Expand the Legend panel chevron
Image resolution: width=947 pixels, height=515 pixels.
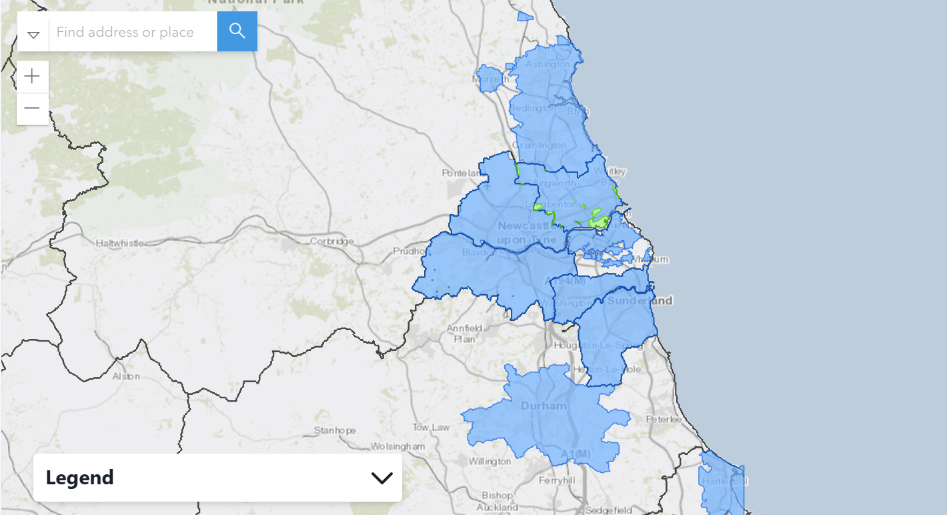381,478
